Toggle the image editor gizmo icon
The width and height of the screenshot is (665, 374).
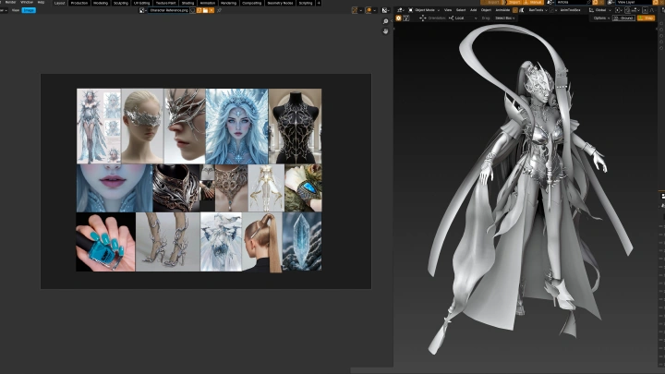click(355, 10)
